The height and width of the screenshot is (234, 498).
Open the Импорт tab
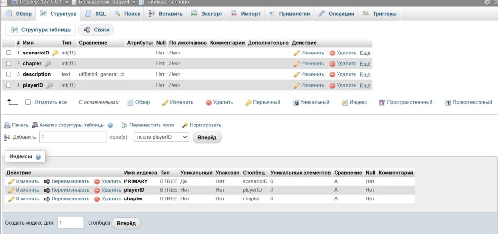(x=246, y=14)
